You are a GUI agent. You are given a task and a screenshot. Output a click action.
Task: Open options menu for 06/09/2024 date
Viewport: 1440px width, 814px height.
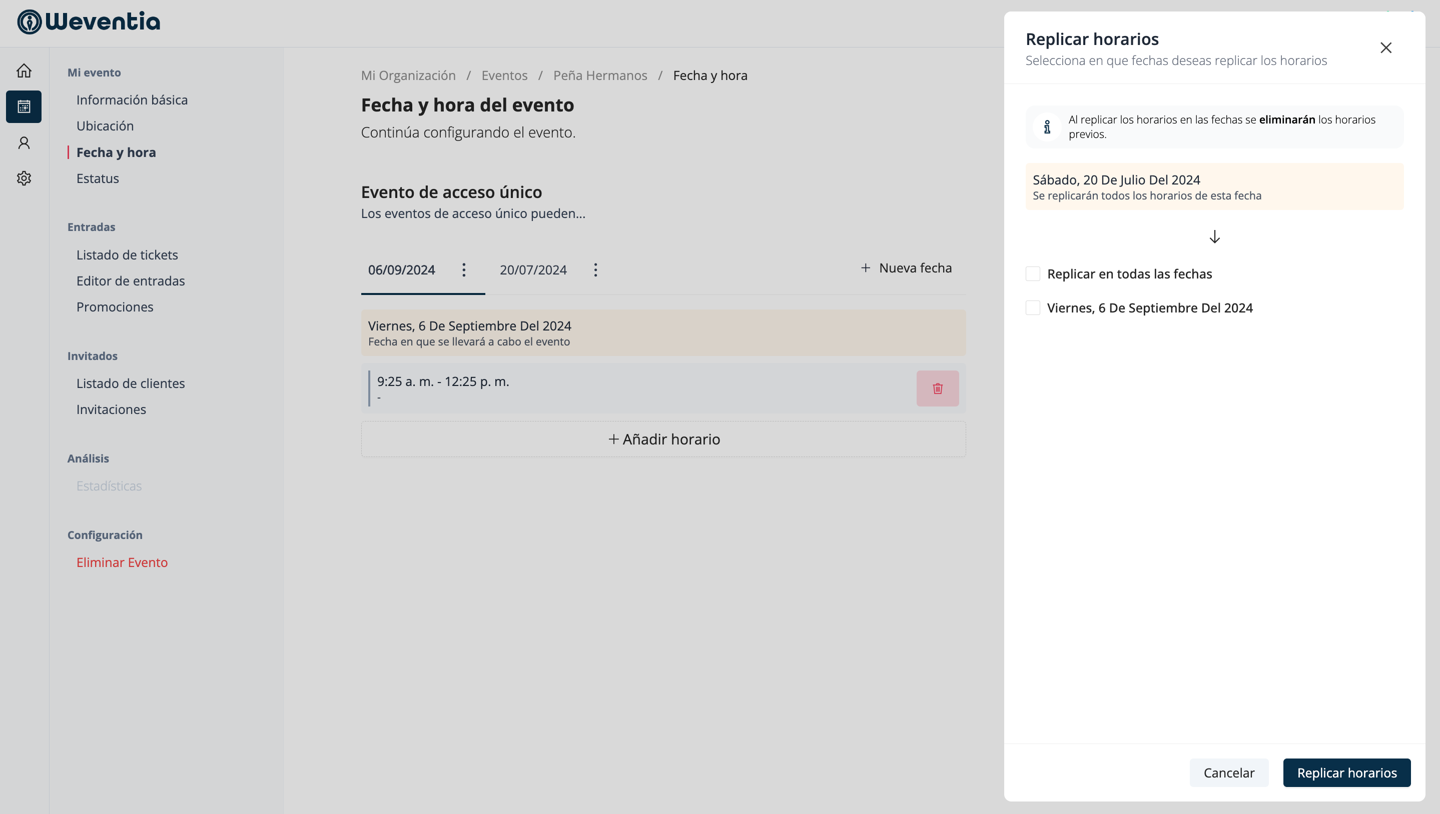point(463,270)
